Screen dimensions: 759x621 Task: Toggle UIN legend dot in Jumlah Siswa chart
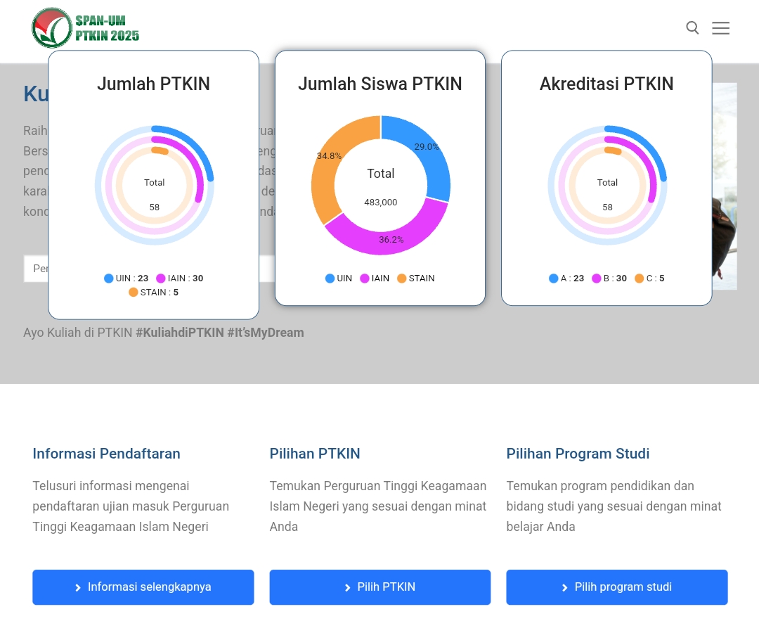tap(330, 279)
